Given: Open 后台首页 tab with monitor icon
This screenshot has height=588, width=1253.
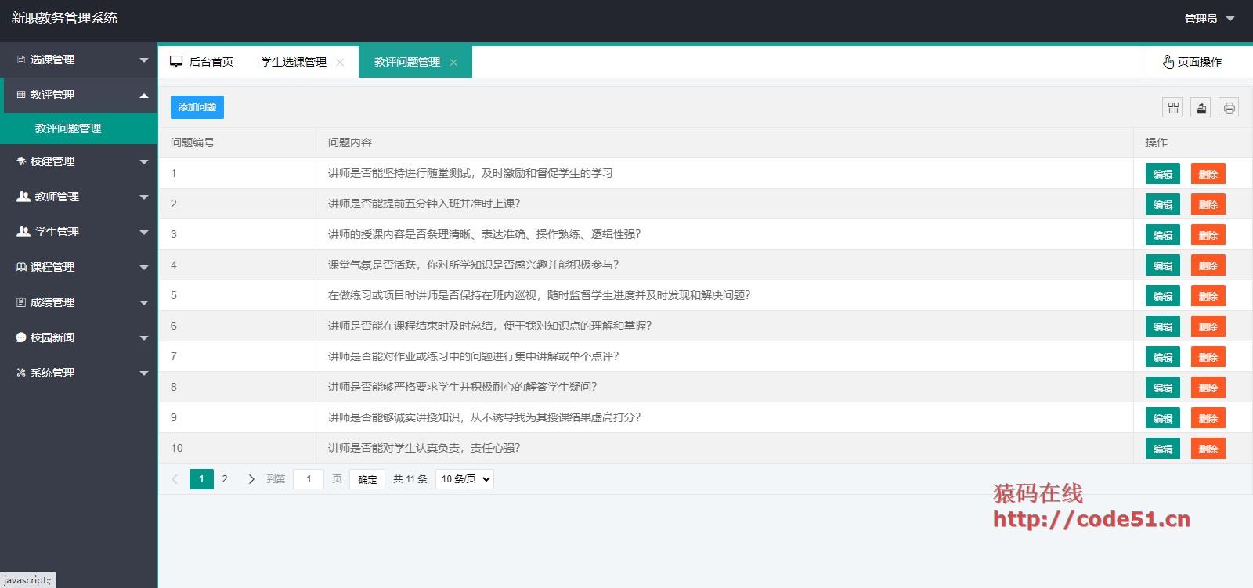Looking at the screenshot, I should pos(202,62).
